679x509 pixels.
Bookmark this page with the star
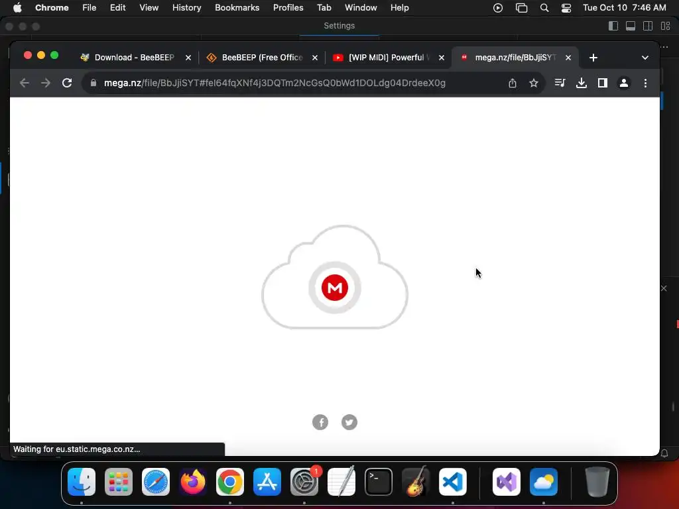click(x=534, y=83)
